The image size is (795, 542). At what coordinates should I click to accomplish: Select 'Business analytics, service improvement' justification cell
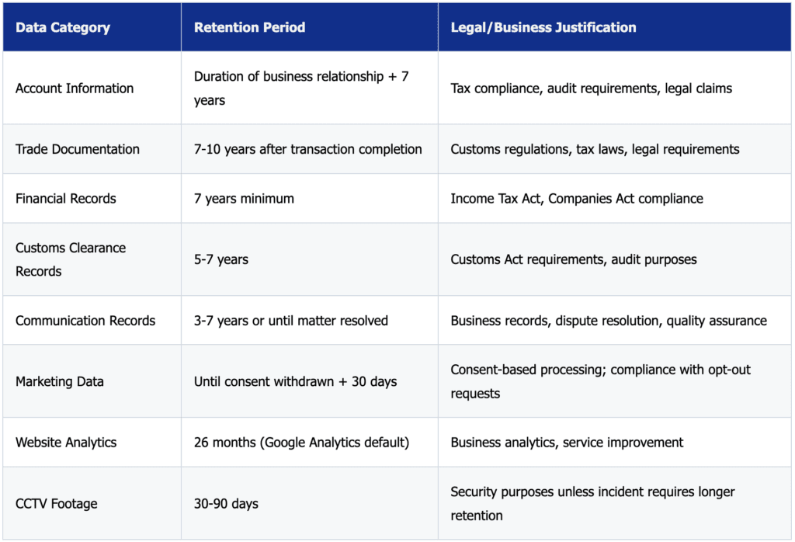click(567, 443)
